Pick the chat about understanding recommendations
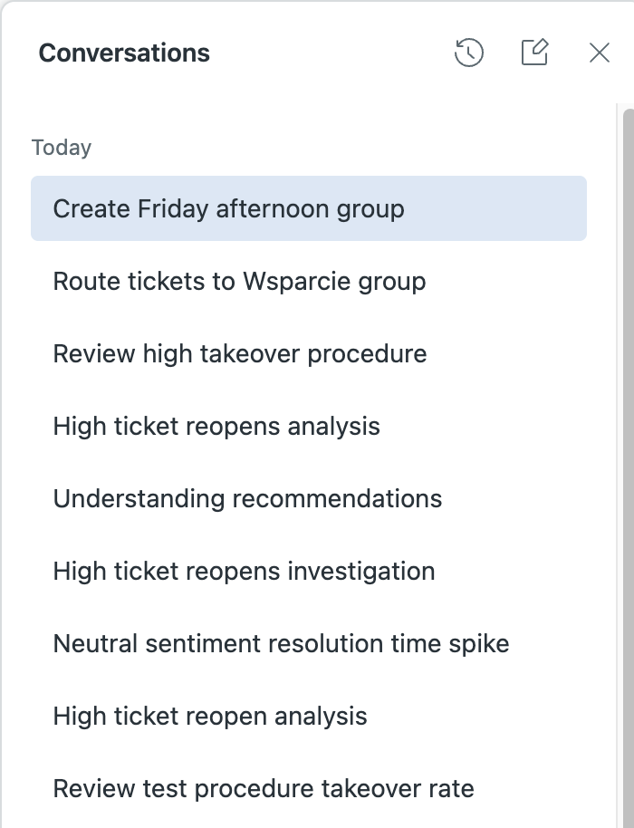 (247, 499)
